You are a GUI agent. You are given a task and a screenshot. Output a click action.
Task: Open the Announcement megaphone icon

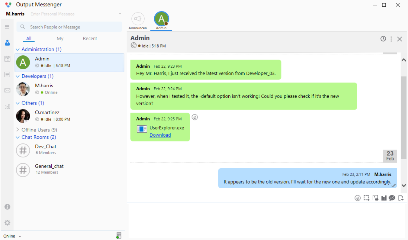(138, 19)
